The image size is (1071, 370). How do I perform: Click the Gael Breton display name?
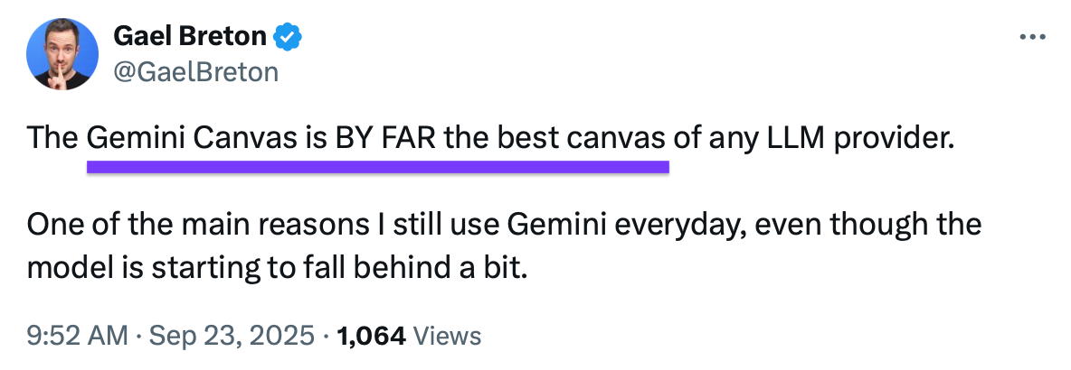click(190, 38)
